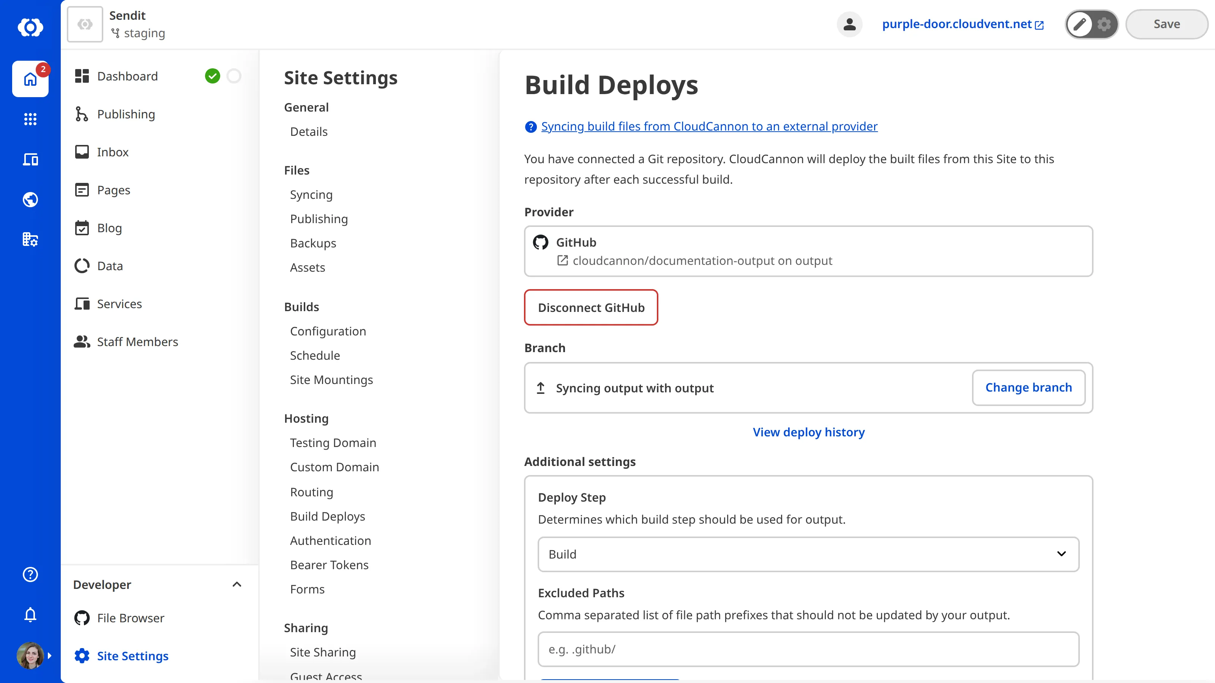This screenshot has width=1215, height=683.
Task: Expand the Deploy Step Build dropdown
Action: coord(808,554)
